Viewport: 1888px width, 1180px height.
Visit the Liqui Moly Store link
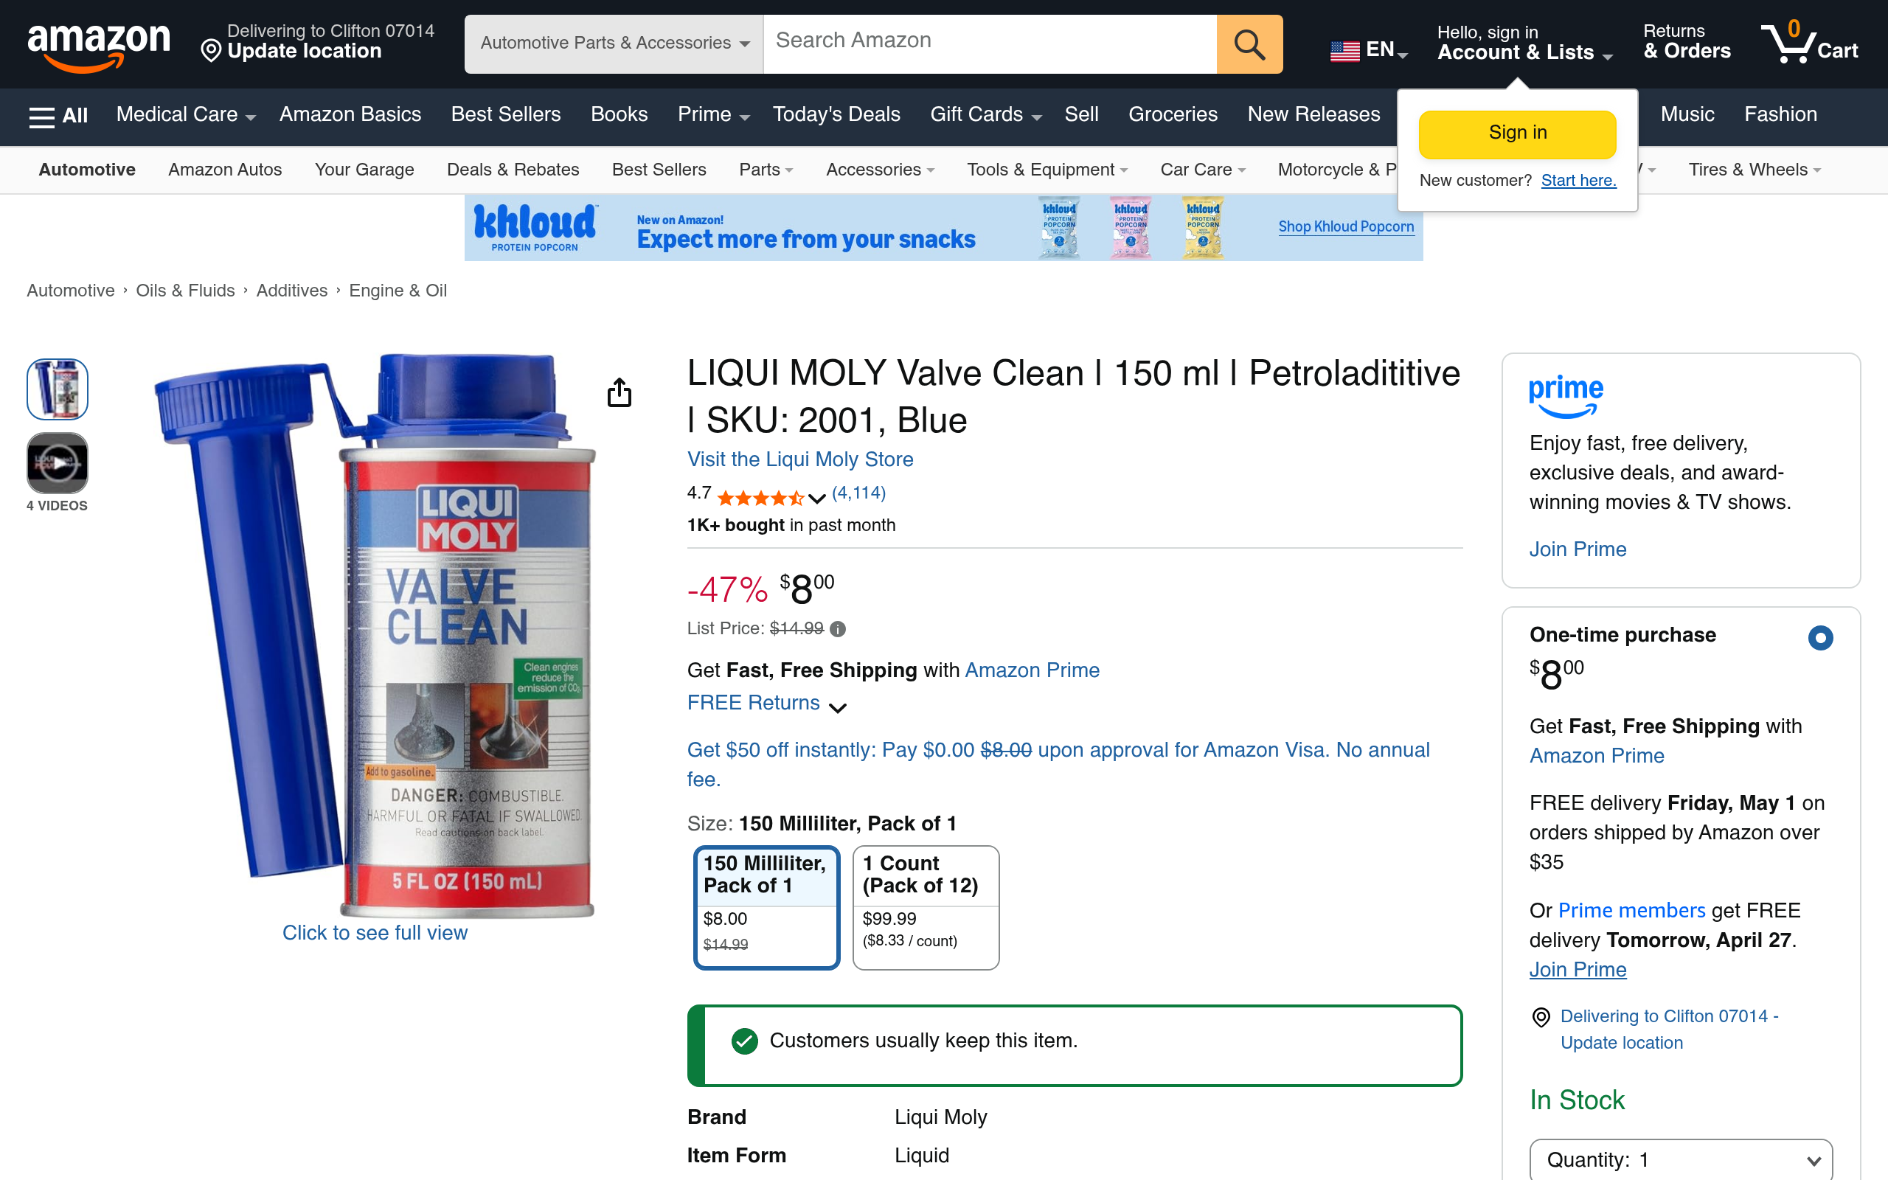799,459
